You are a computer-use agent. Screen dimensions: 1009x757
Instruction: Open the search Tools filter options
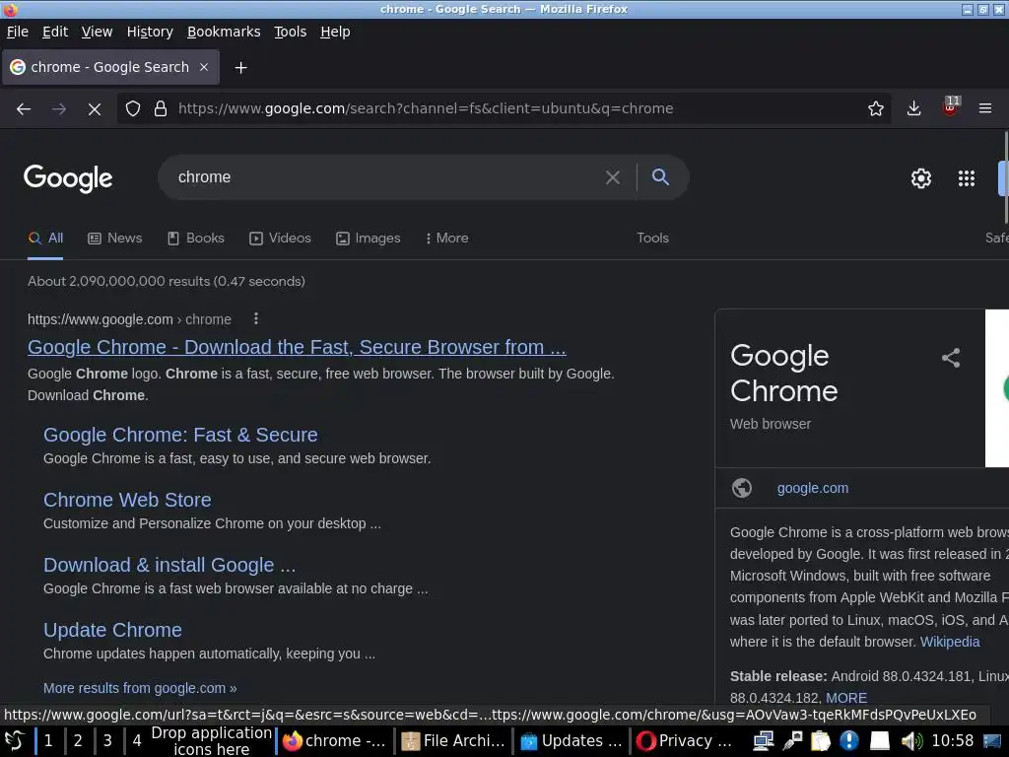652,239
